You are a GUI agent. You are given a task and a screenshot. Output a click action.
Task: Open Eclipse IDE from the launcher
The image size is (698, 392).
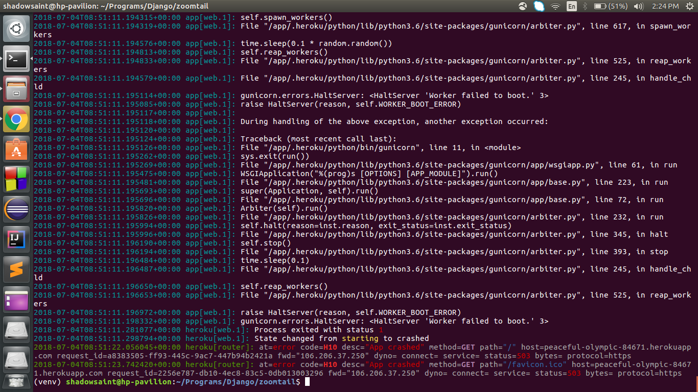pyautogui.click(x=16, y=209)
